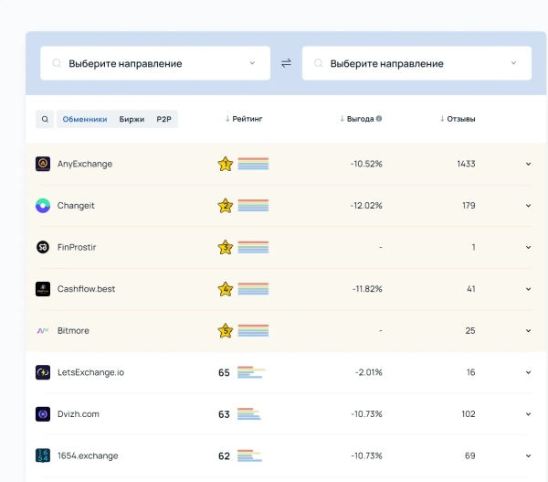Click the number 5 star badge for Bitmore
Screen dimensions: 548x482
click(226, 330)
